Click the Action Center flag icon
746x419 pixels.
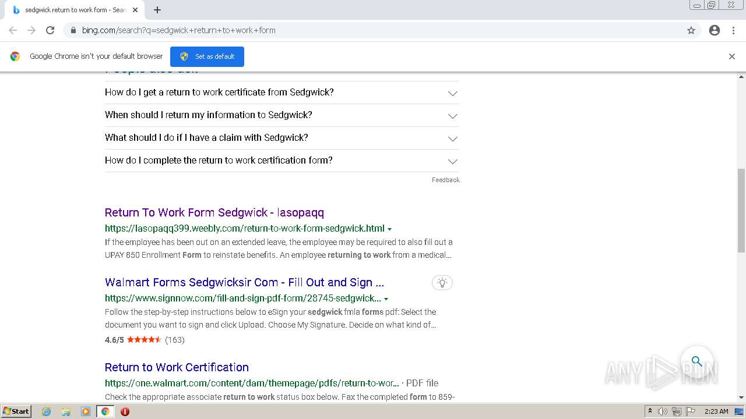[691, 411]
